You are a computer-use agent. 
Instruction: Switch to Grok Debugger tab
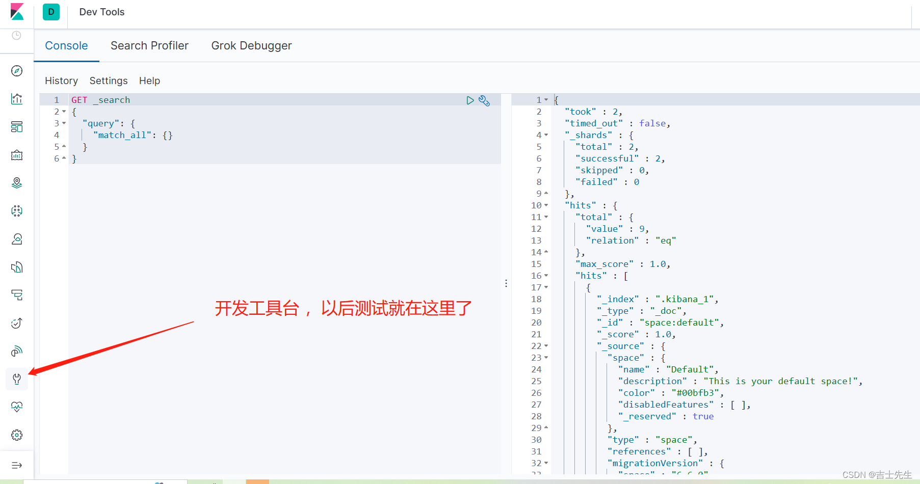[251, 46]
